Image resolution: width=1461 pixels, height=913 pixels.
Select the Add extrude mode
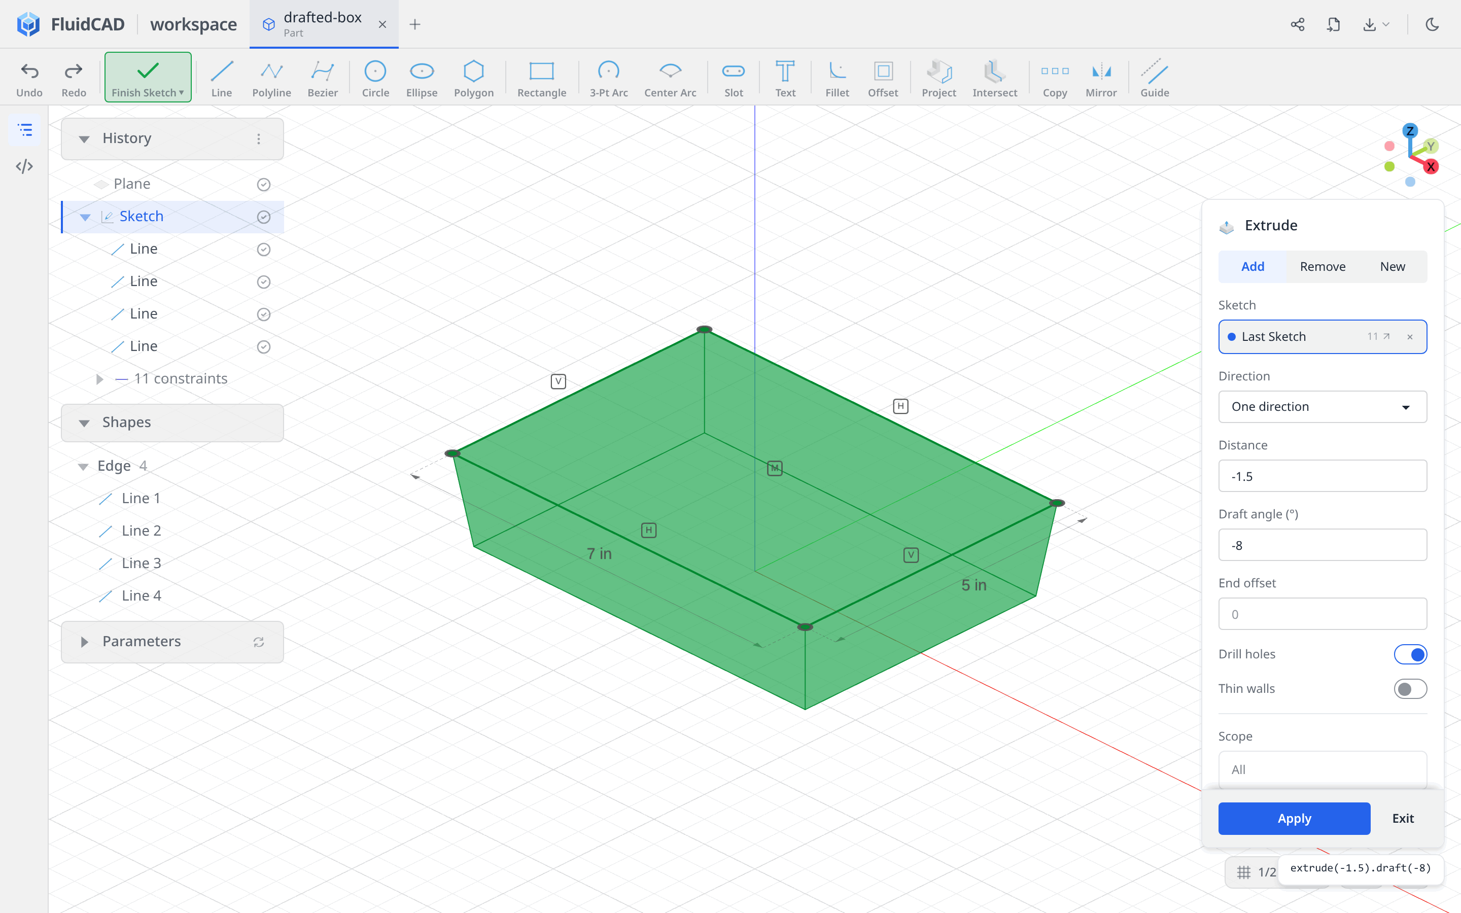(x=1253, y=266)
